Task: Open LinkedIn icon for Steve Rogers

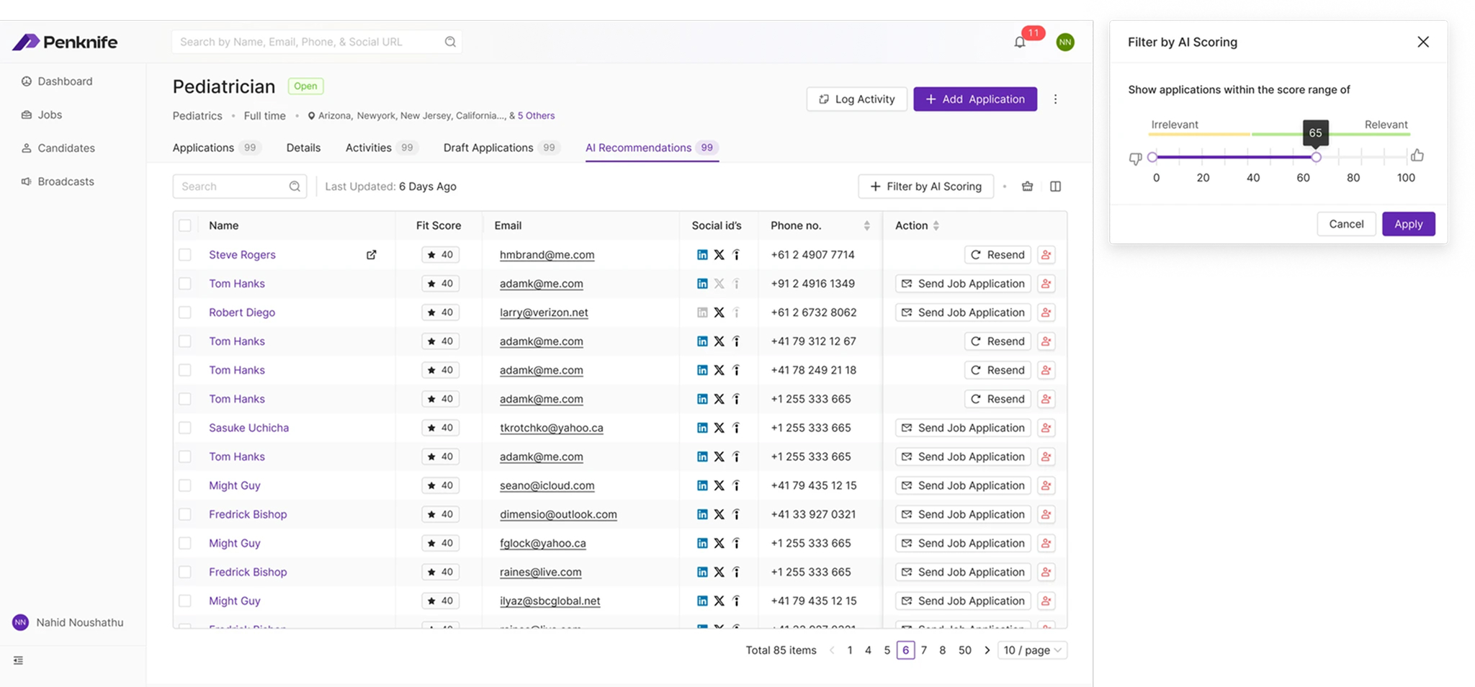Action: coord(702,255)
